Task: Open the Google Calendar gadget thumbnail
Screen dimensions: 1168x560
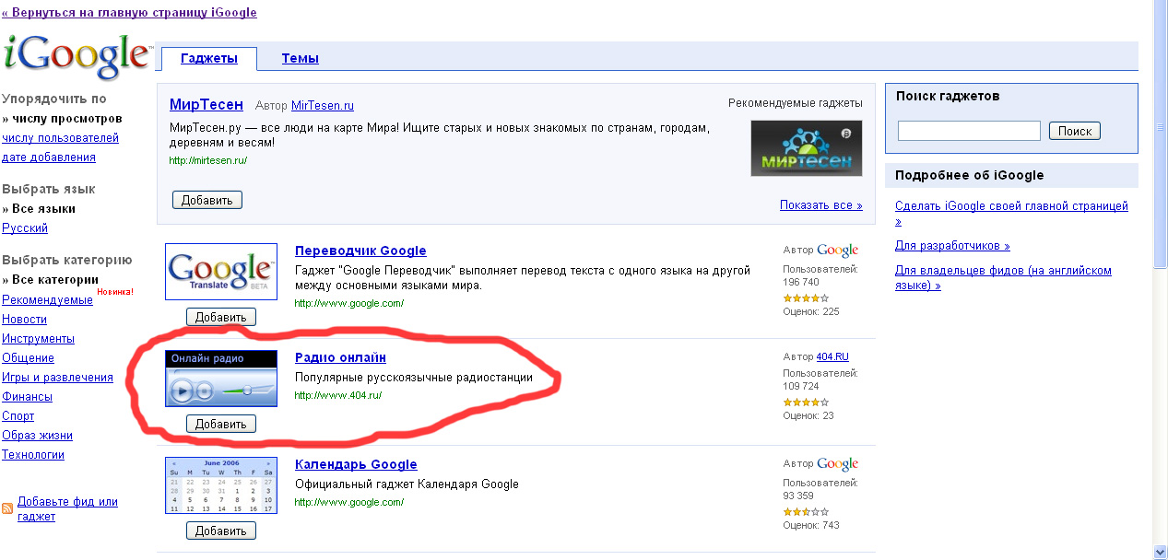Action: pos(221,485)
